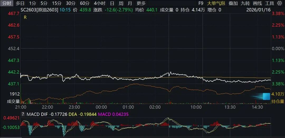Click the 持仓量 open interest label
Image resolution: width=285 pixels, height=138 pixels.
click(x=278, y=101)
